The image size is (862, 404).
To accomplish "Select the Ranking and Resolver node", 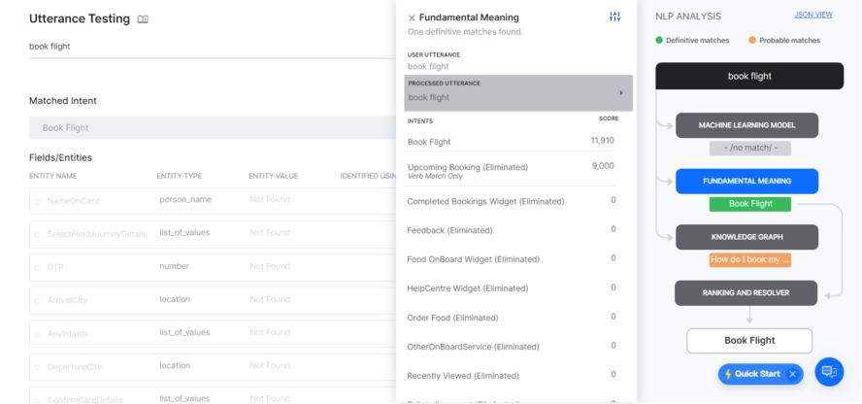I will point(746,292).
